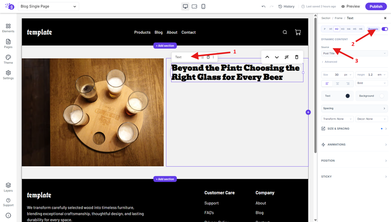Screen dimensions: 391x222
Task: Expand the Position section
Action: pos(354,161)
